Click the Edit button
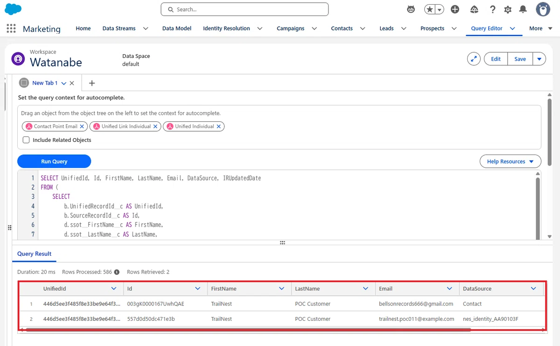The image size is (560, 346). tap(496, 59)
